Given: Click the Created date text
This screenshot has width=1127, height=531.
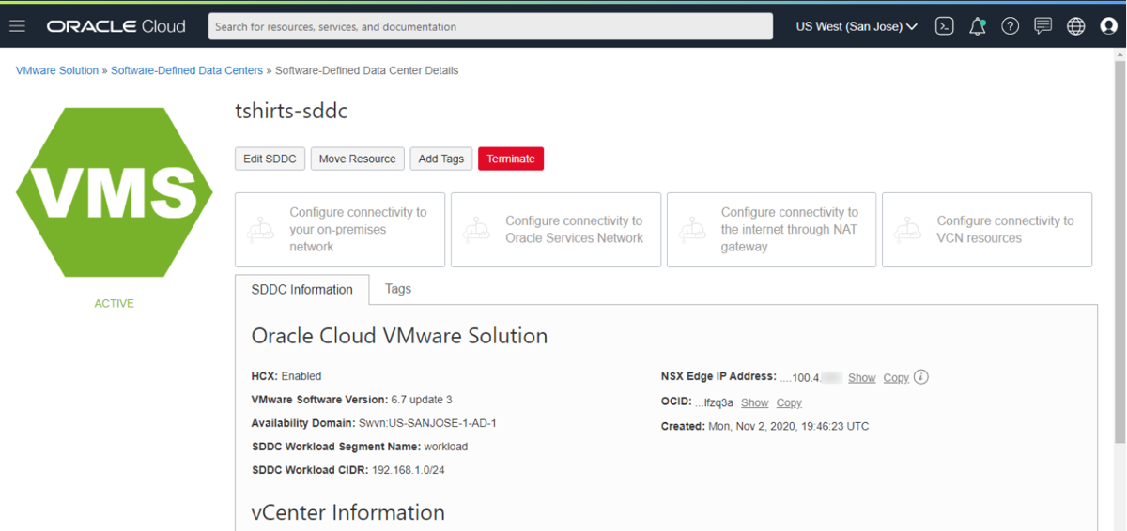Looking at the screenshot, I should tap(765, 426).
